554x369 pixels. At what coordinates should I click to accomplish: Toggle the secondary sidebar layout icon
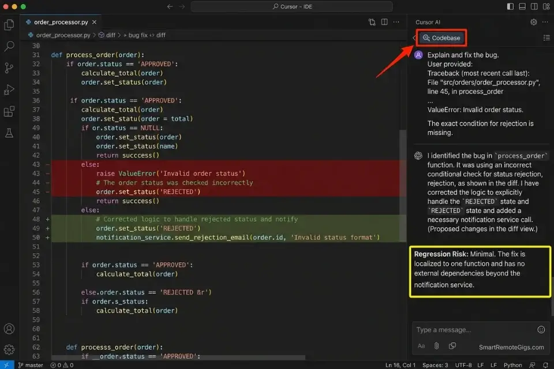(x=534, y=6)
